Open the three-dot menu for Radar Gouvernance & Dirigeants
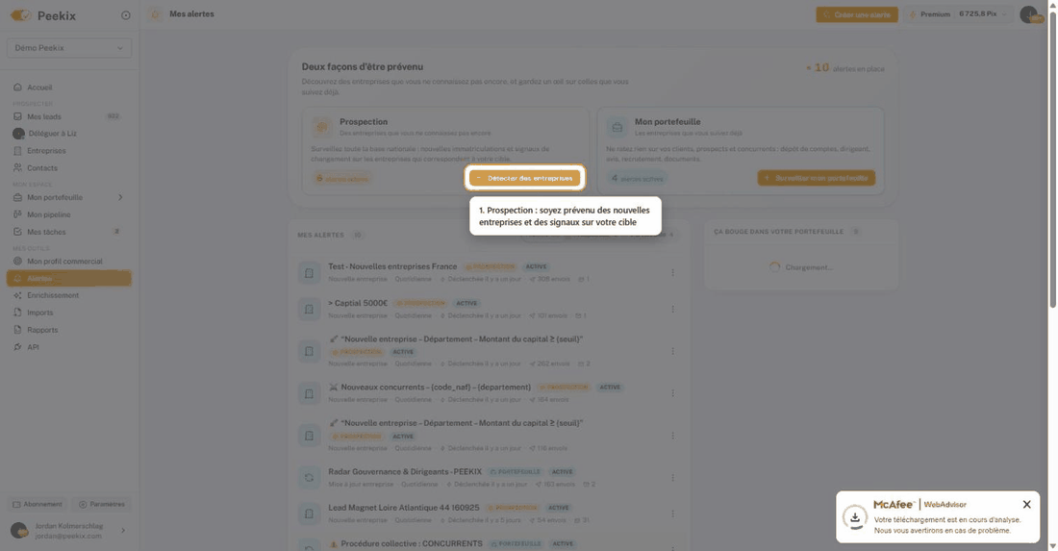The height and width of the screenshot is (551, 1058). click(672, 478)
